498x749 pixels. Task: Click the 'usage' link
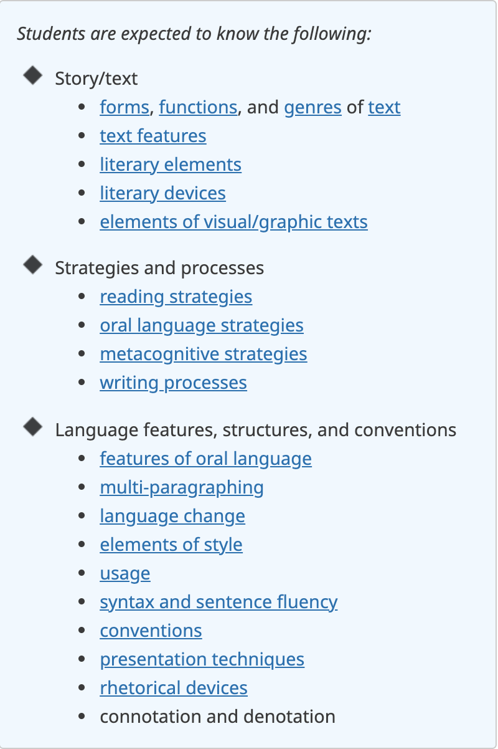point(125,574)
